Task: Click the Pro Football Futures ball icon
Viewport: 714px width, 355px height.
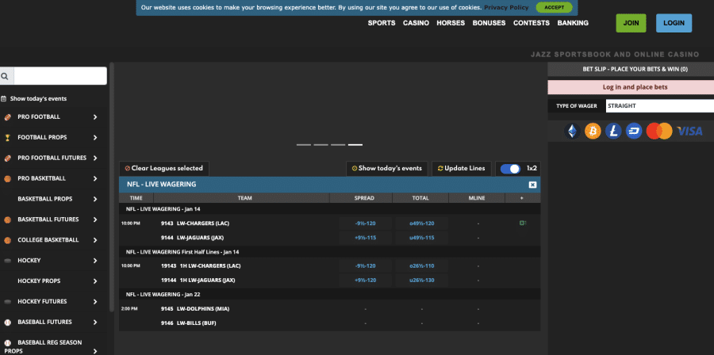Action: point(7,158)
